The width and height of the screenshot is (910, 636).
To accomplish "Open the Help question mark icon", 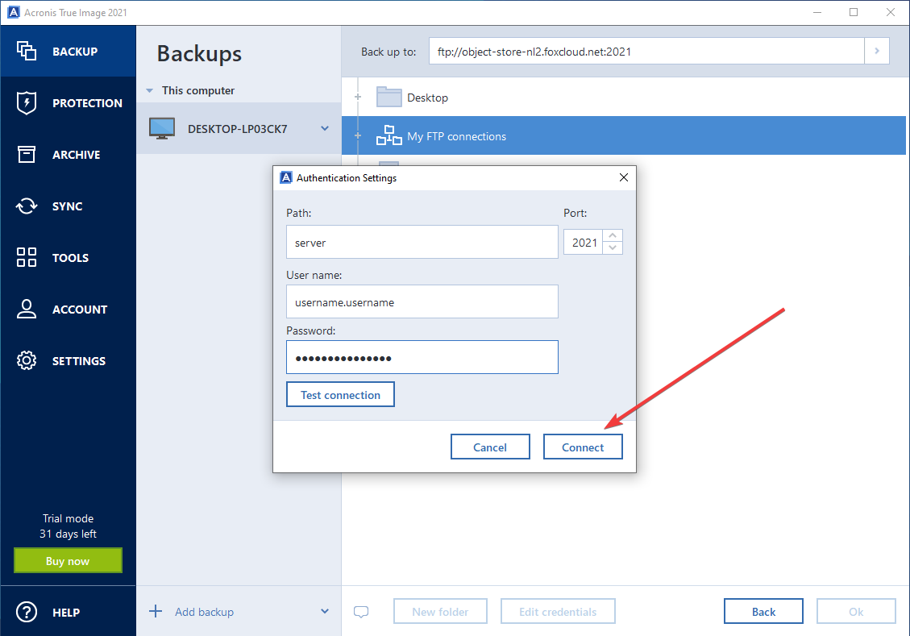I will coord(27,613).
